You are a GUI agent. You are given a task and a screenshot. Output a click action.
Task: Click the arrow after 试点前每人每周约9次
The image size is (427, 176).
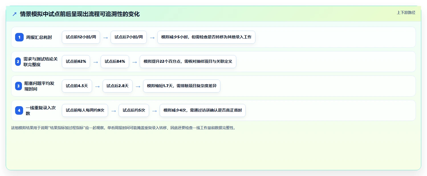pos(113,111)
